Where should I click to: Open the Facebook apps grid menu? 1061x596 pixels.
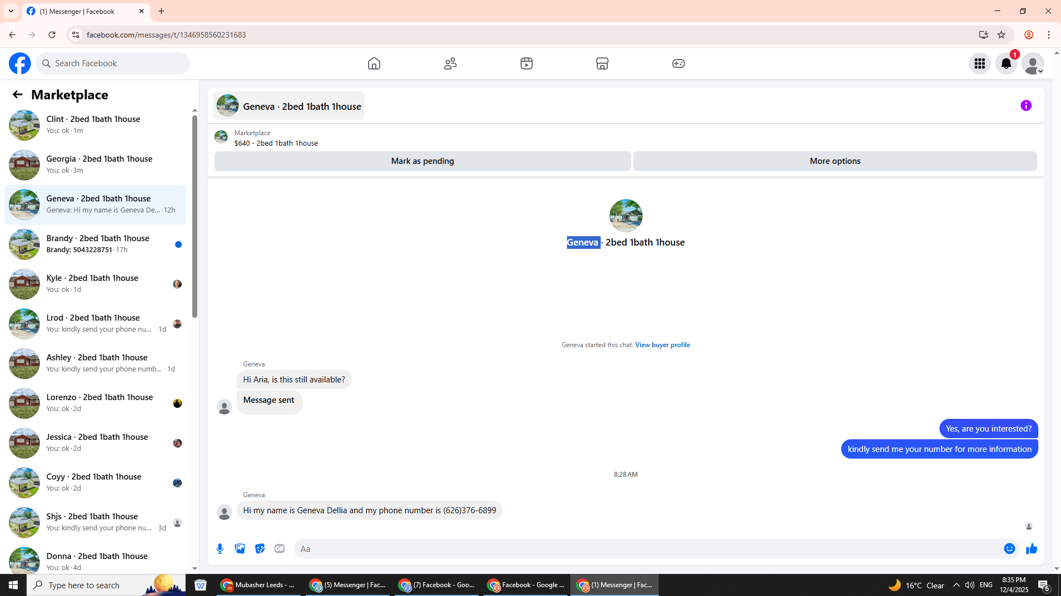click(980, 63)
